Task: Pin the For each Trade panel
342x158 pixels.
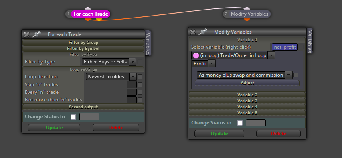Action: click(36, 34)
